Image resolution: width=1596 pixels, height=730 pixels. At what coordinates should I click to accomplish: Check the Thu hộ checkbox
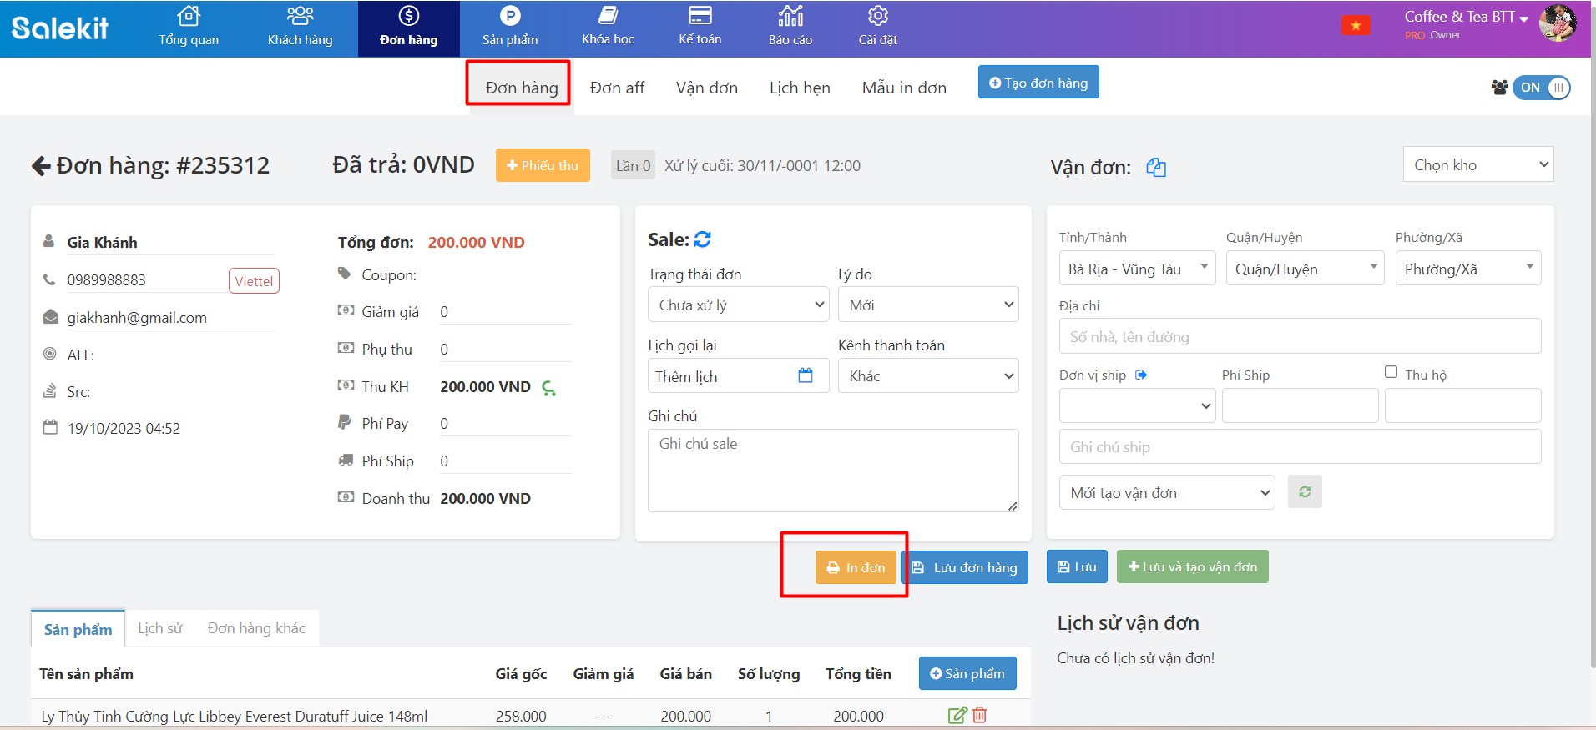1391,372
